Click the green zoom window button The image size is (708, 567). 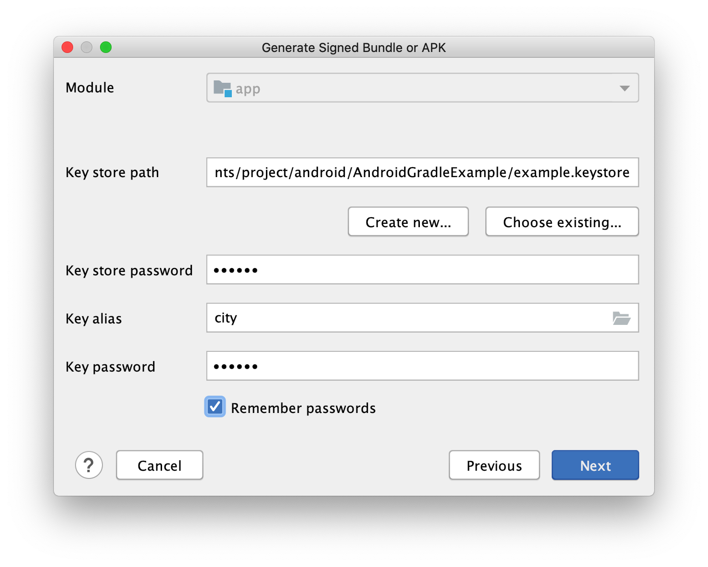106,47
